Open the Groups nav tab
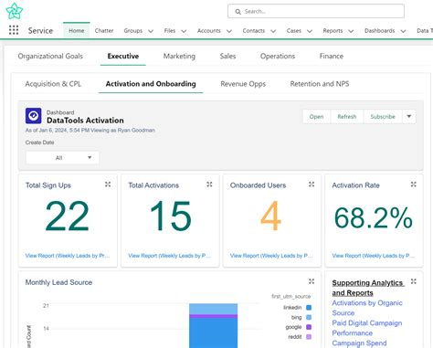The height and width of the screenshot is (348, 433). coord(133,31)
